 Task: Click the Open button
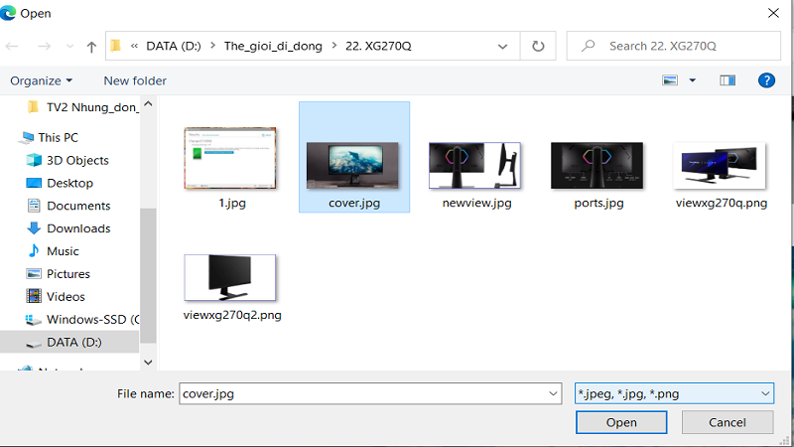tap(621, 422)
